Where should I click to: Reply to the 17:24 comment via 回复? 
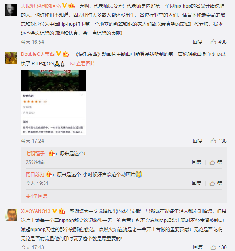coord(198,141)
